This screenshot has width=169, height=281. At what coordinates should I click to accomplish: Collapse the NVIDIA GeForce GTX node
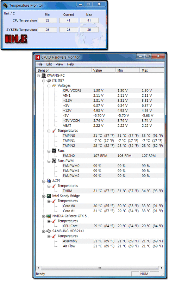(x=44, y=216)
